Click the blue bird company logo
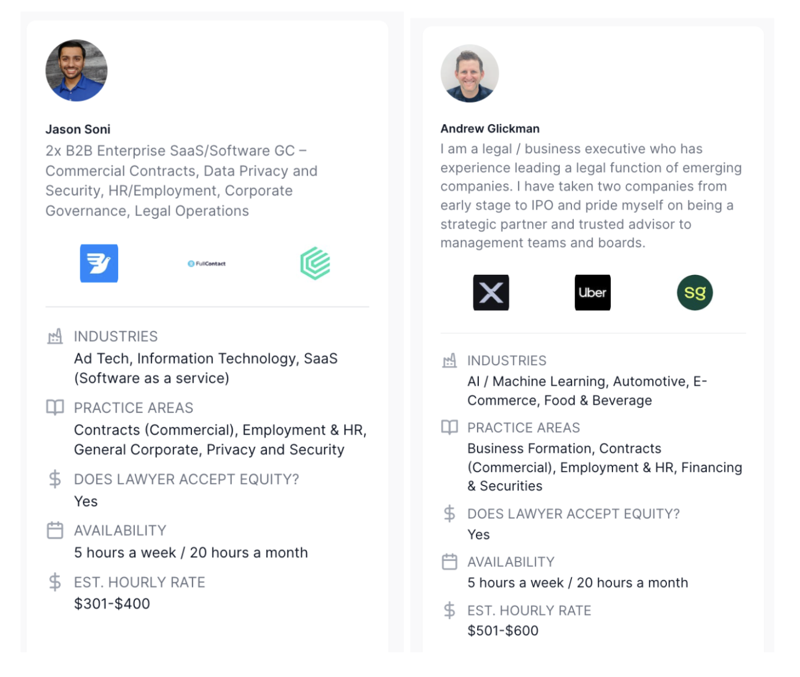 [x=99, y=263]
